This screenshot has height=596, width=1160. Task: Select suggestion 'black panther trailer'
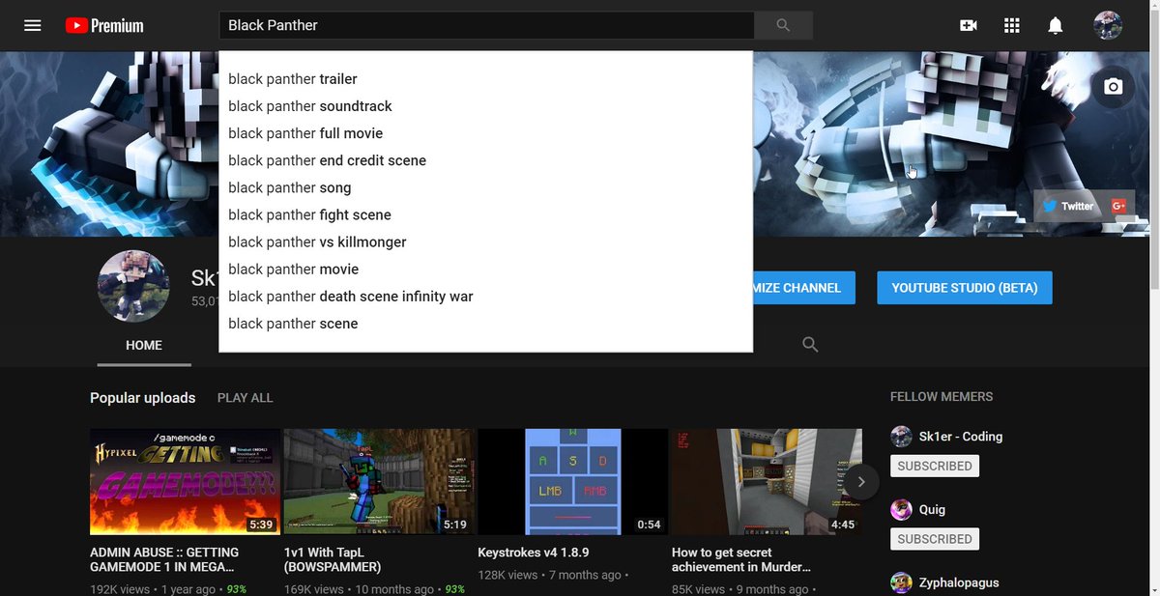pyautogui.click(x=485, y=79)
